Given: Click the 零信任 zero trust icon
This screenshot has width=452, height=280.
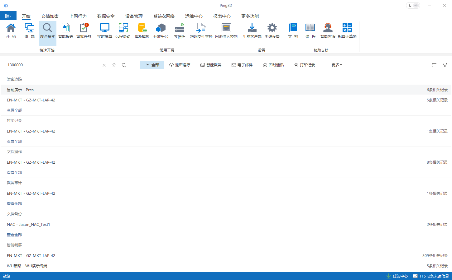Looking at the screenshot, I should (x=180, y=31).
